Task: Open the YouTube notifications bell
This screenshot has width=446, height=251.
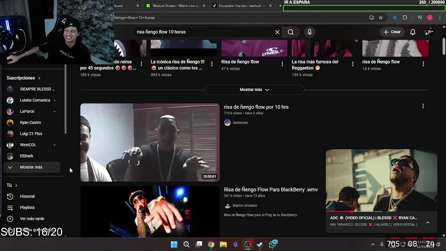Action: pos(413,32)
